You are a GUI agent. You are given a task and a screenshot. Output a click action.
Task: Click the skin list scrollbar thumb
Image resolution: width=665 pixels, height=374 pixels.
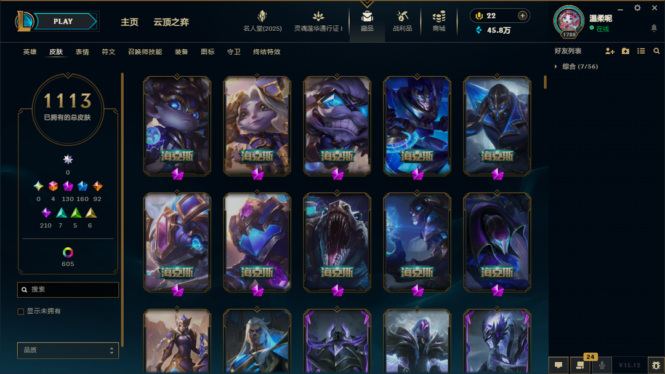click(545, 82)
